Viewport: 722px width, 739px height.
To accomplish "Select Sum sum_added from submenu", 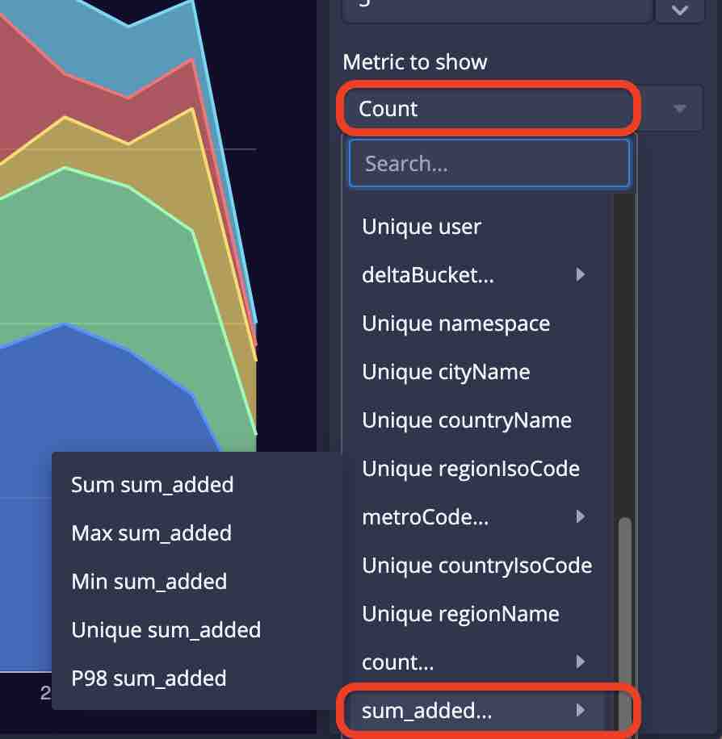I will click(153, 485).
